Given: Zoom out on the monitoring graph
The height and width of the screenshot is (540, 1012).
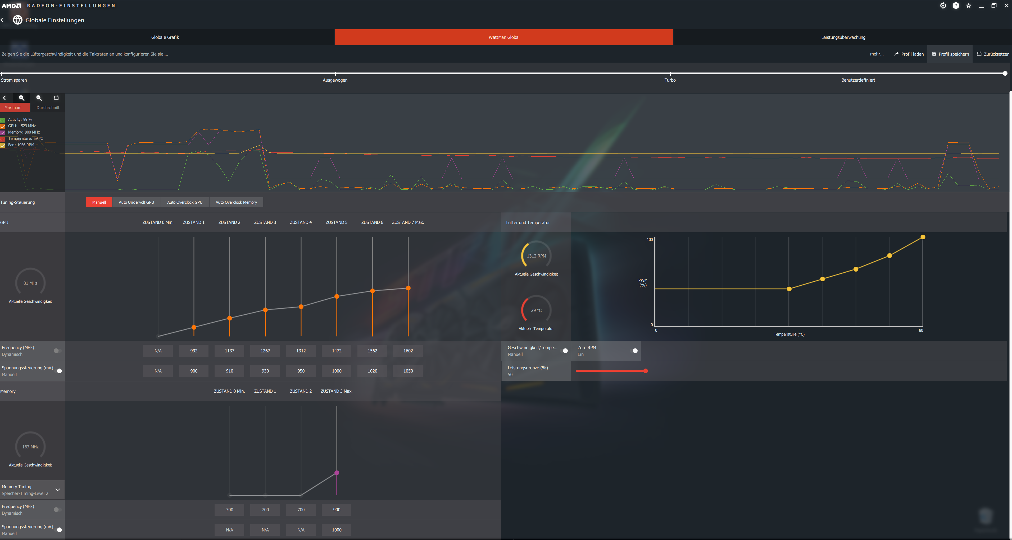Looking at the screenshot, I should point(39,98).
